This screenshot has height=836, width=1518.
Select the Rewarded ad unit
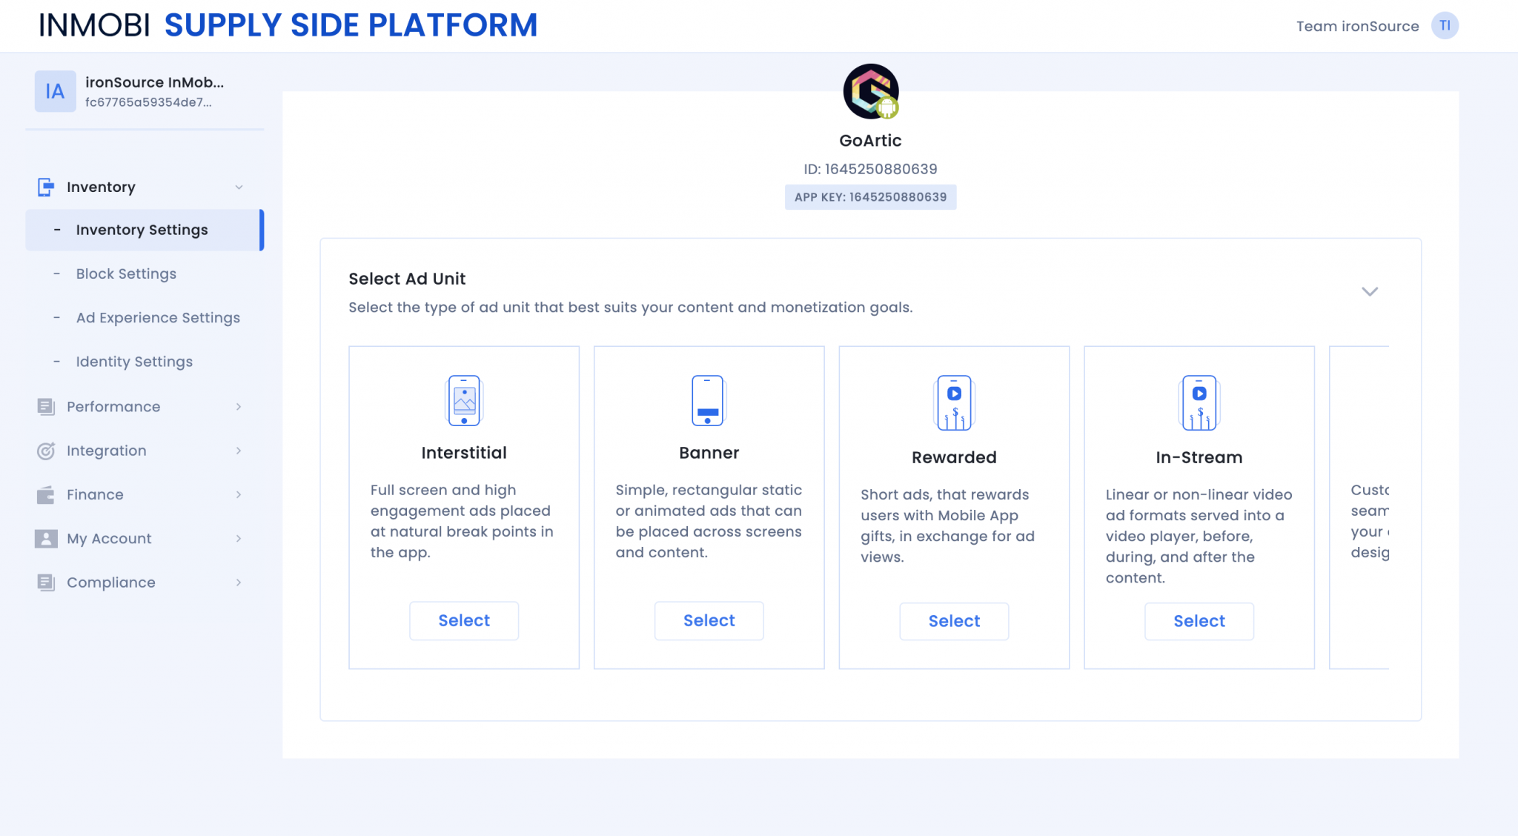954,621
